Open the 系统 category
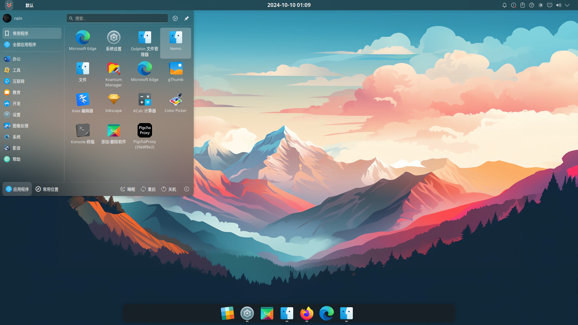578x325 pixels. 32,137
